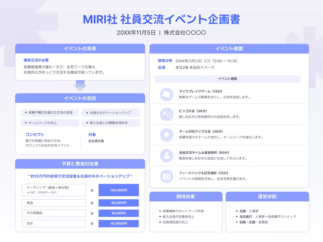
Task: Select the 予算と費用対効果 header
Action: coord(80,164)
